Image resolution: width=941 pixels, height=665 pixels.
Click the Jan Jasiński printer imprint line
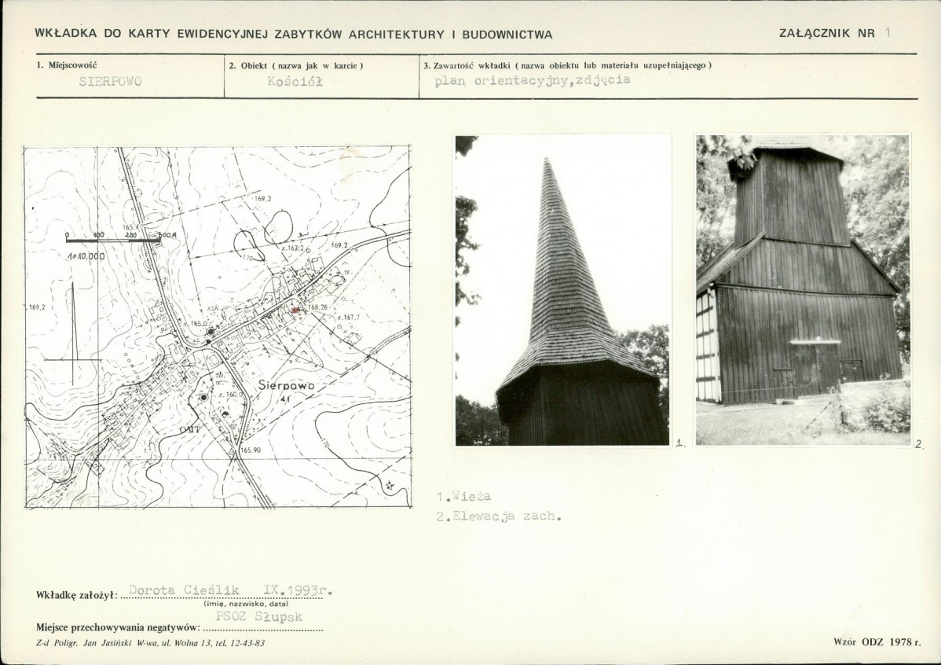pyautogui.click(x=150, y=644)
